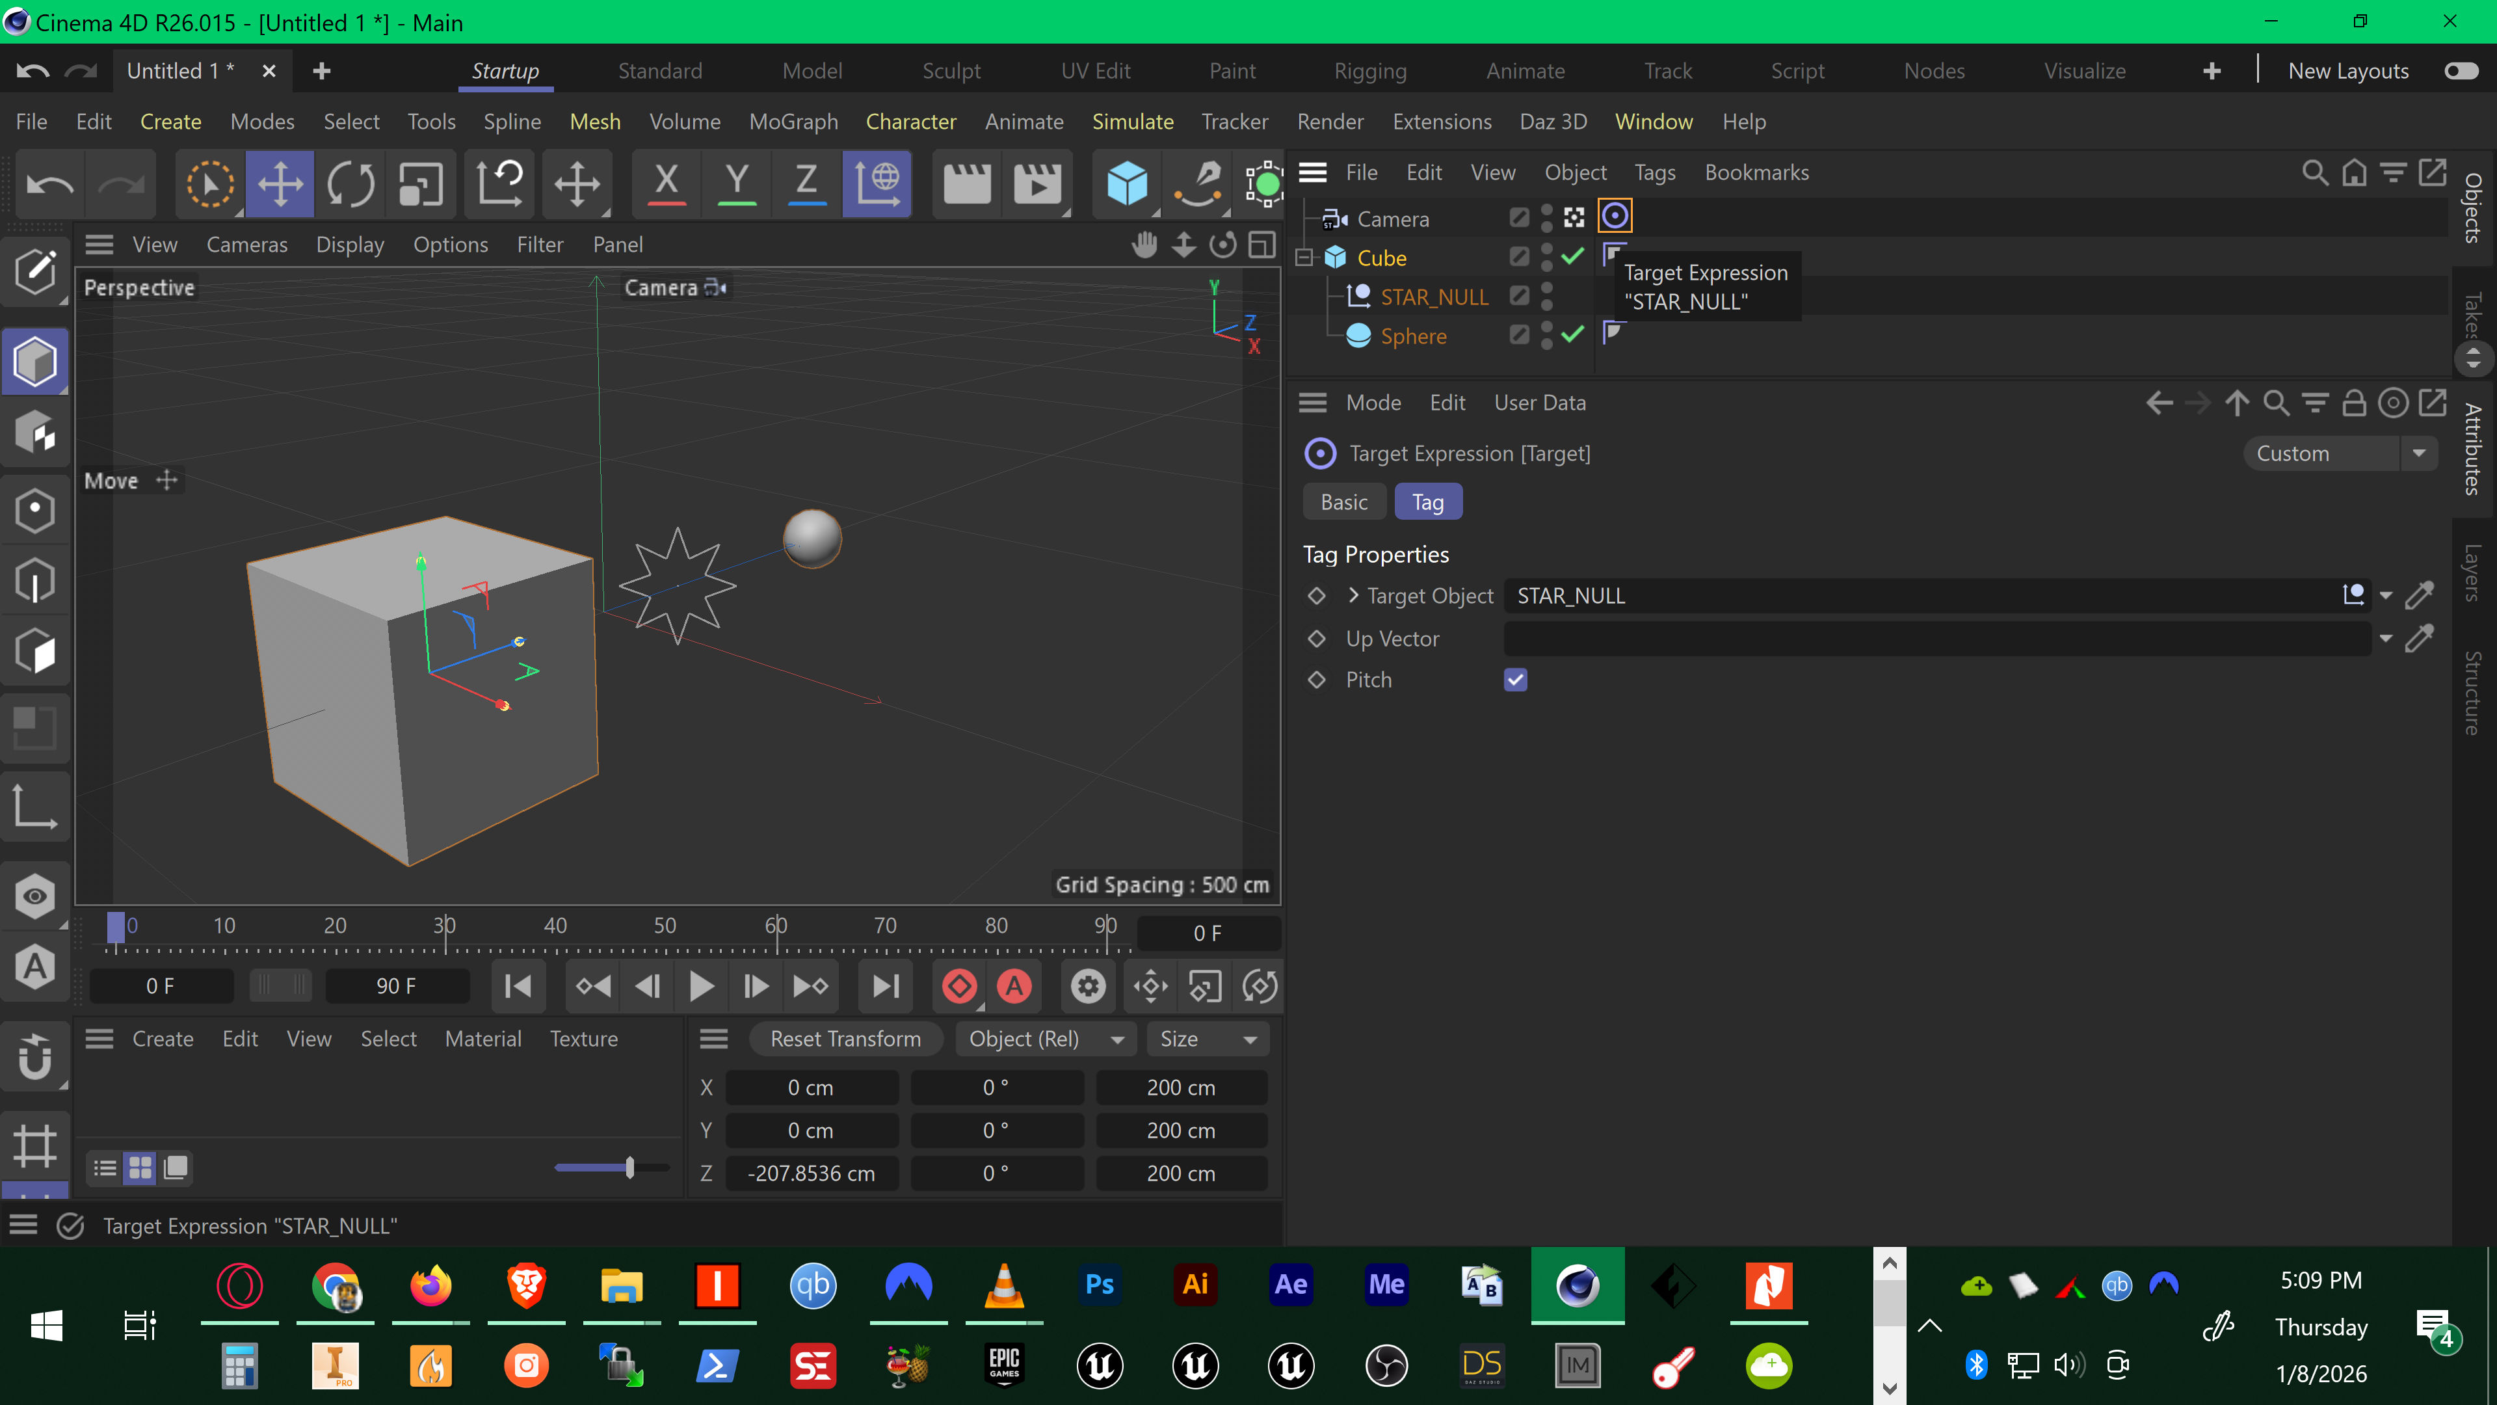Click the Reset Transform button

(x=845, y=1039)
